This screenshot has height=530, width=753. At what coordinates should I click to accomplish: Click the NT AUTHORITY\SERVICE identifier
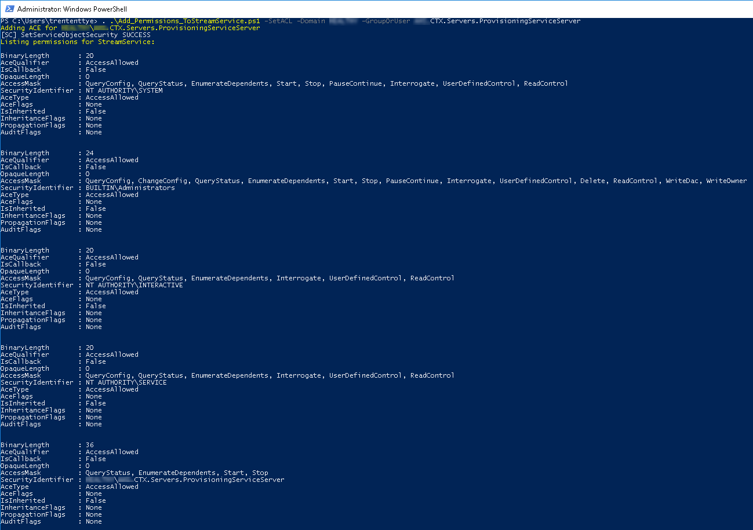(x=126, y=382)
